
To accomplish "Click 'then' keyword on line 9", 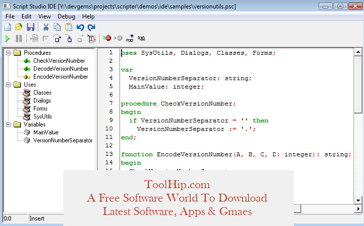I will (260, 120).
